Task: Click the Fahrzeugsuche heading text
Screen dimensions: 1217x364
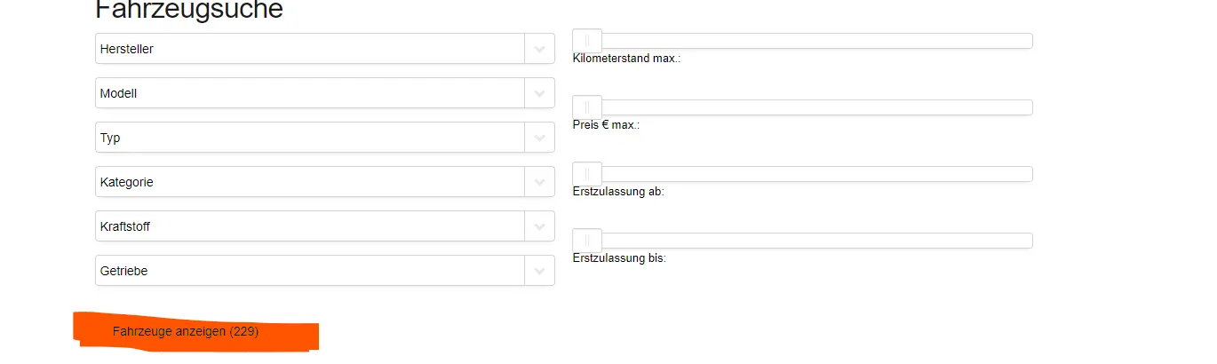Action: coord(189,9)
